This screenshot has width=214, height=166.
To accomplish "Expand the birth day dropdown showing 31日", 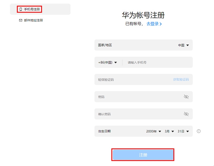I will point(183,131).
